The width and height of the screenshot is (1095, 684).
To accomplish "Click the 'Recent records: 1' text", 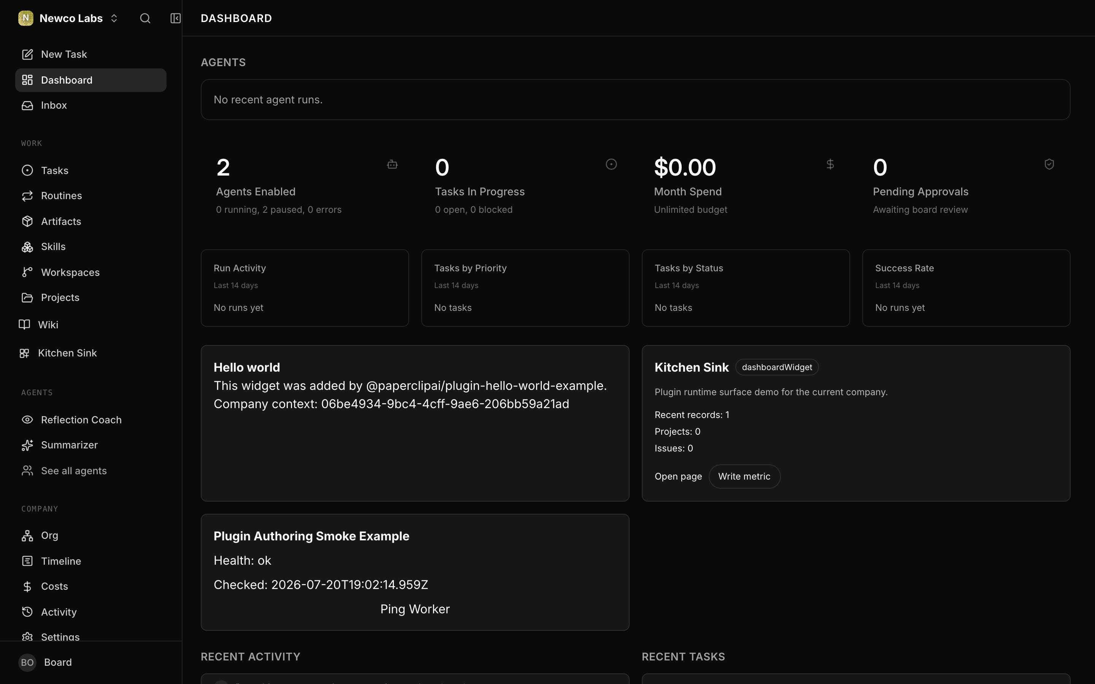I will point(692,415).
